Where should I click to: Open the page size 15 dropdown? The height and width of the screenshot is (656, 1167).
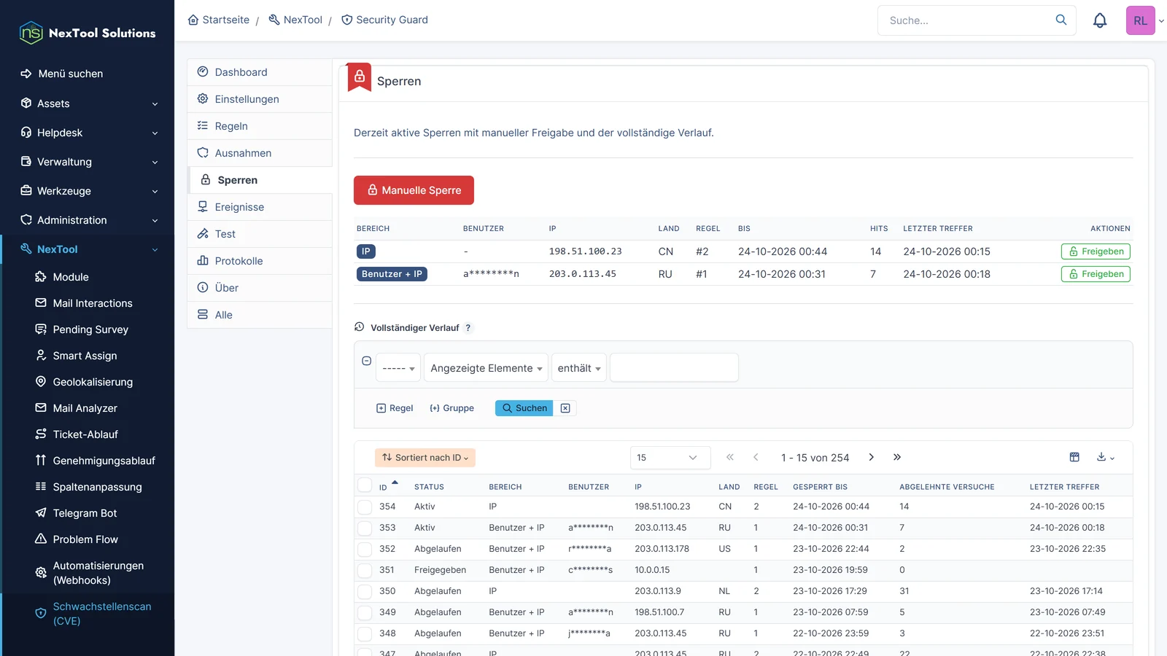click(670, 458)
